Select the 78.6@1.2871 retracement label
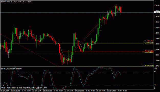Viewport: 160px width, 92px height. pos(149,51)
